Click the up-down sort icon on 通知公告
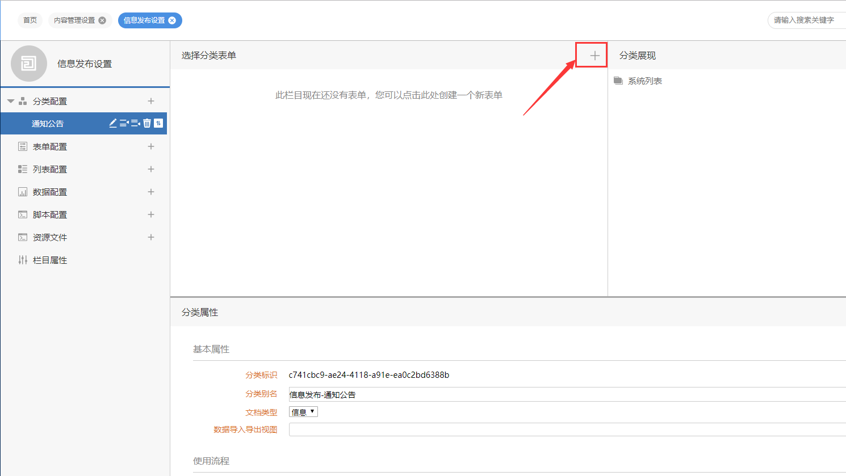 (x=158, y=123)
